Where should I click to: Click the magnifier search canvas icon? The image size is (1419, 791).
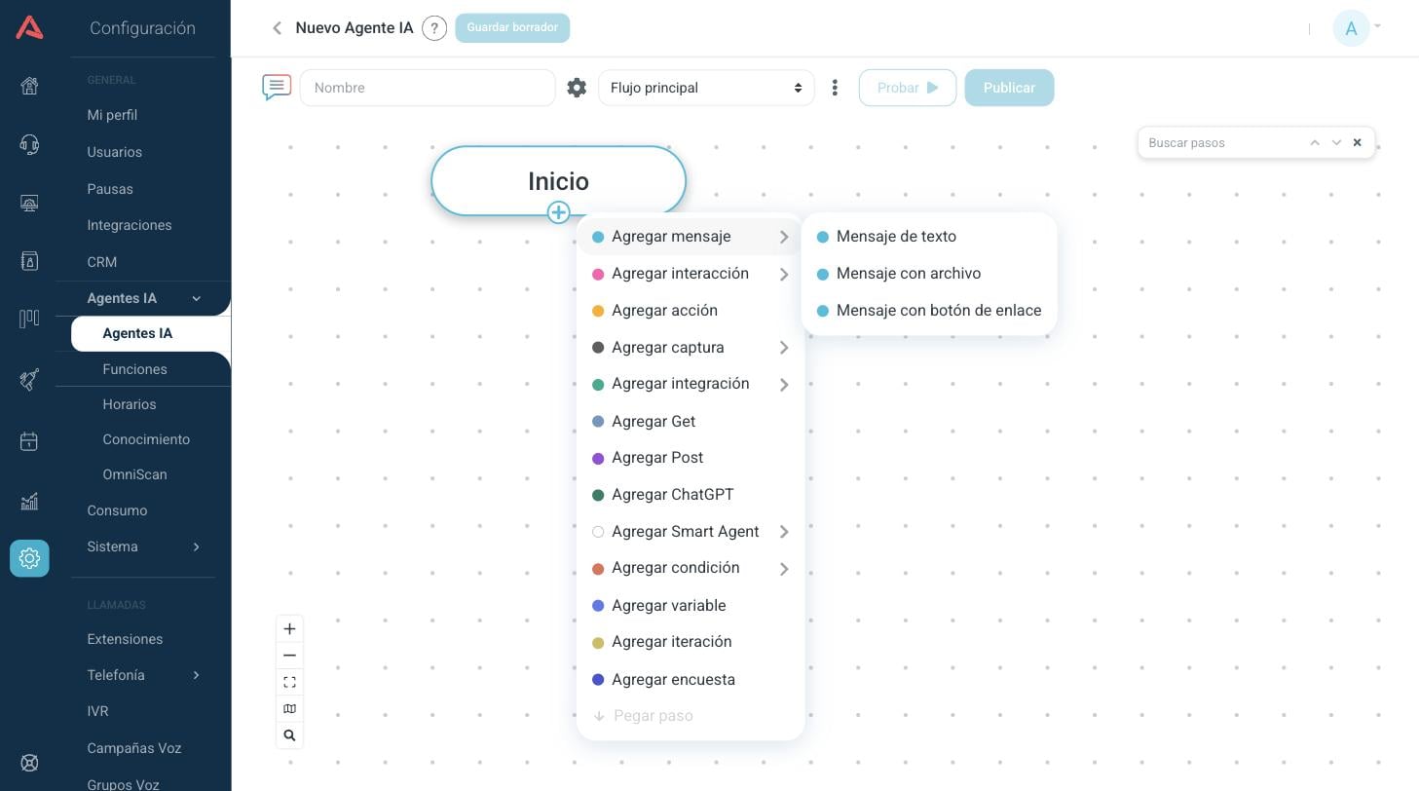[289, 735]
